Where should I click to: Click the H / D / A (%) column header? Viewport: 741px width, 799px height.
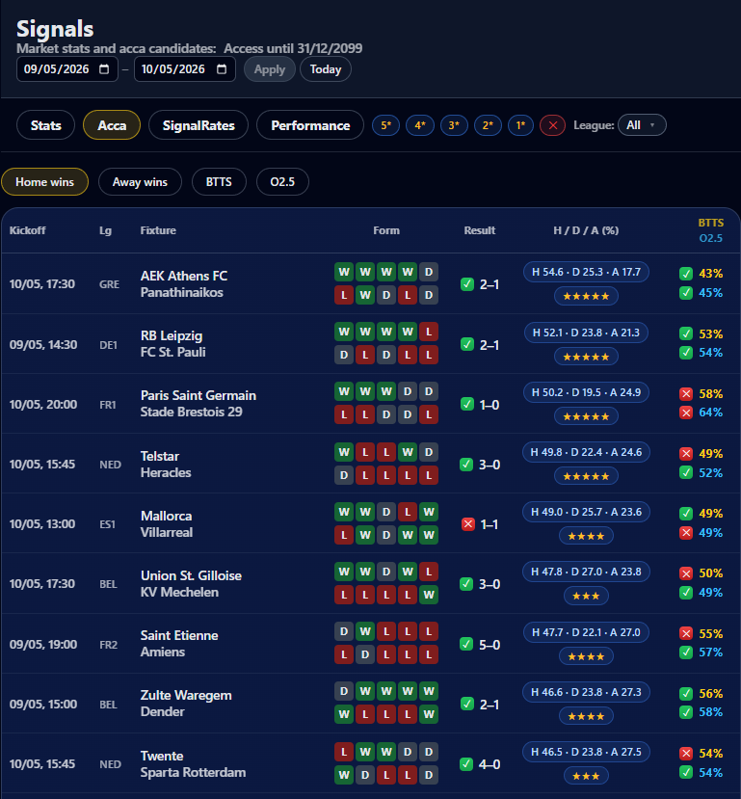click(586, 230)
